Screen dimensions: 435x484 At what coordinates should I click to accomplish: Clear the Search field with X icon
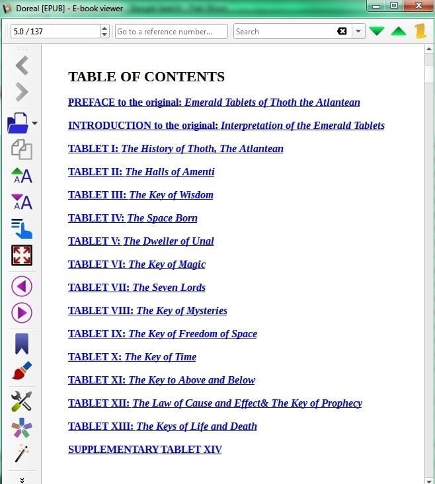(x=342, y=31)
